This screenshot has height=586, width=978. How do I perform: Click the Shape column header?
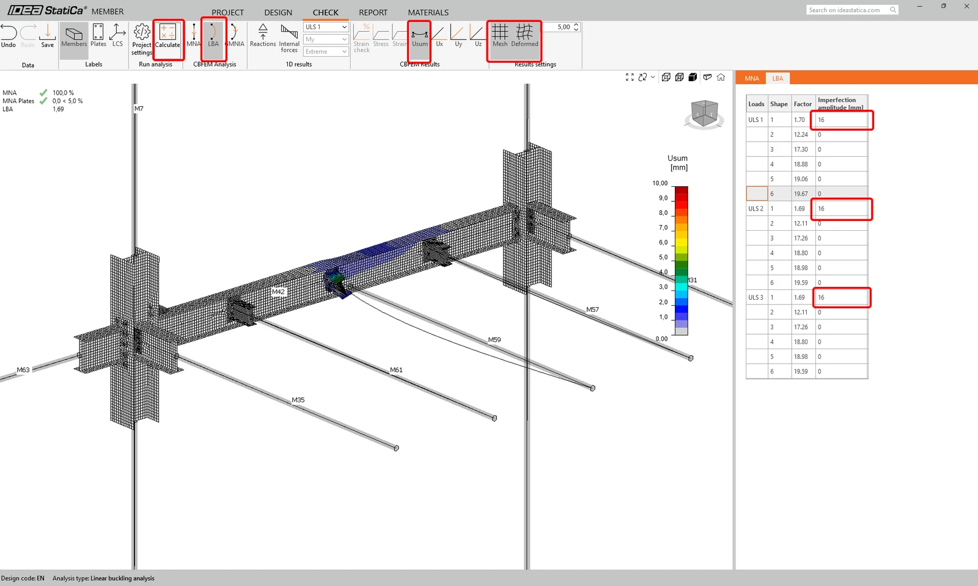(x=779, y=104)
